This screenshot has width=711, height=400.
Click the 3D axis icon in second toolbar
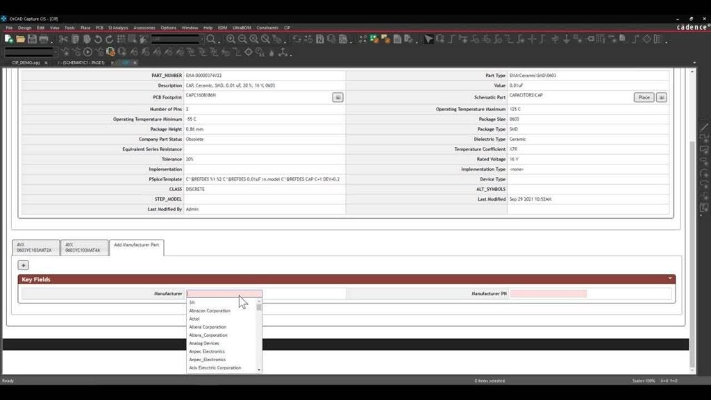pos(283,52)
